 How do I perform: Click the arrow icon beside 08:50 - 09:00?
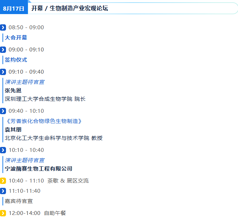click(3, 27)
